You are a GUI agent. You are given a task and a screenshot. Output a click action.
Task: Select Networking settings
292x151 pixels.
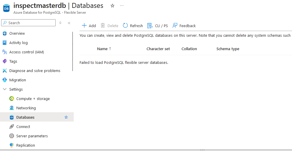coord(26,108)
